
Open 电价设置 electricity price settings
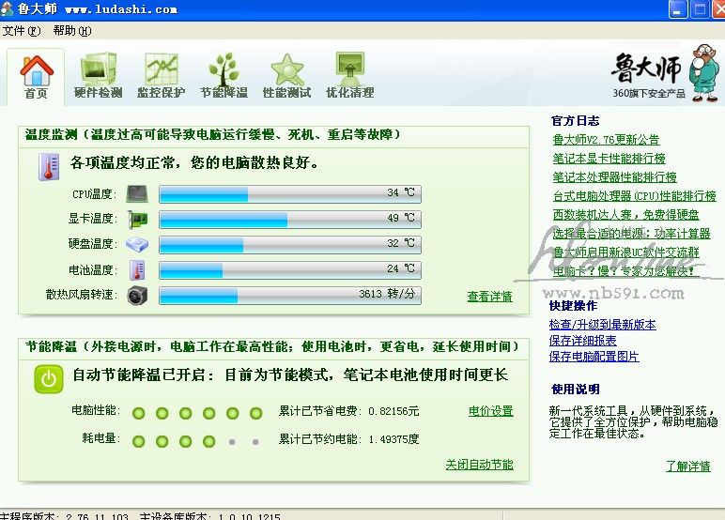pyautogui.click(x=490, y=411)
